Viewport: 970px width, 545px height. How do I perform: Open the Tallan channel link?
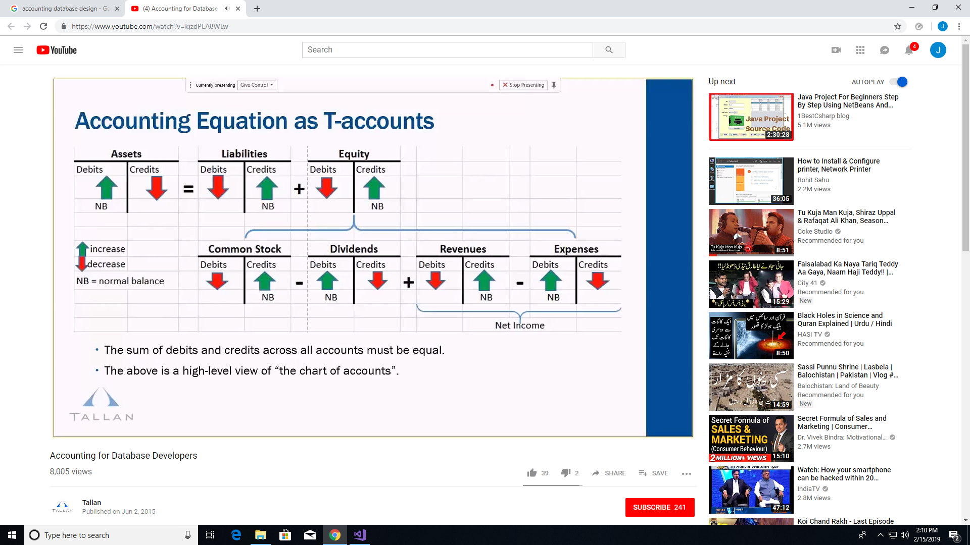point(91,503)
